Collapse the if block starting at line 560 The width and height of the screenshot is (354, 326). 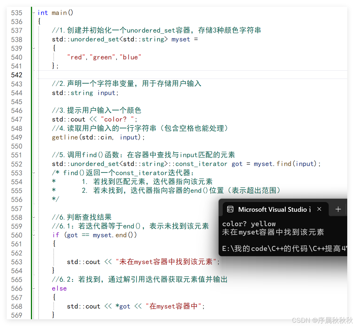click(33, 235)
